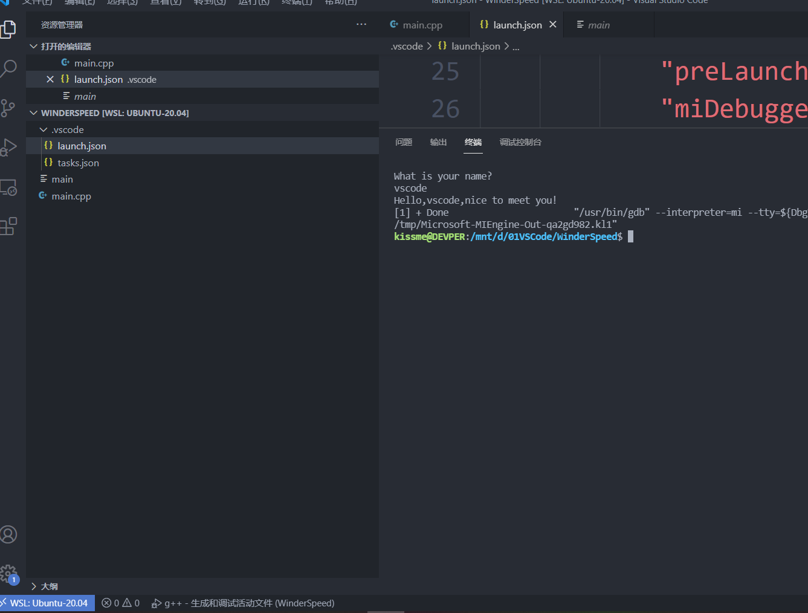Image resolution: width=808 pixels, height=613 pixels.
Task: Collapse the 打开的编辑器 section
Action: (34, 46)
